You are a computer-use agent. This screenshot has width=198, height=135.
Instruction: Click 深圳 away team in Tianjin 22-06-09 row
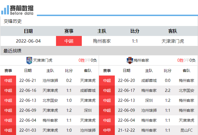pyautogui.click(x=88, y=110)
